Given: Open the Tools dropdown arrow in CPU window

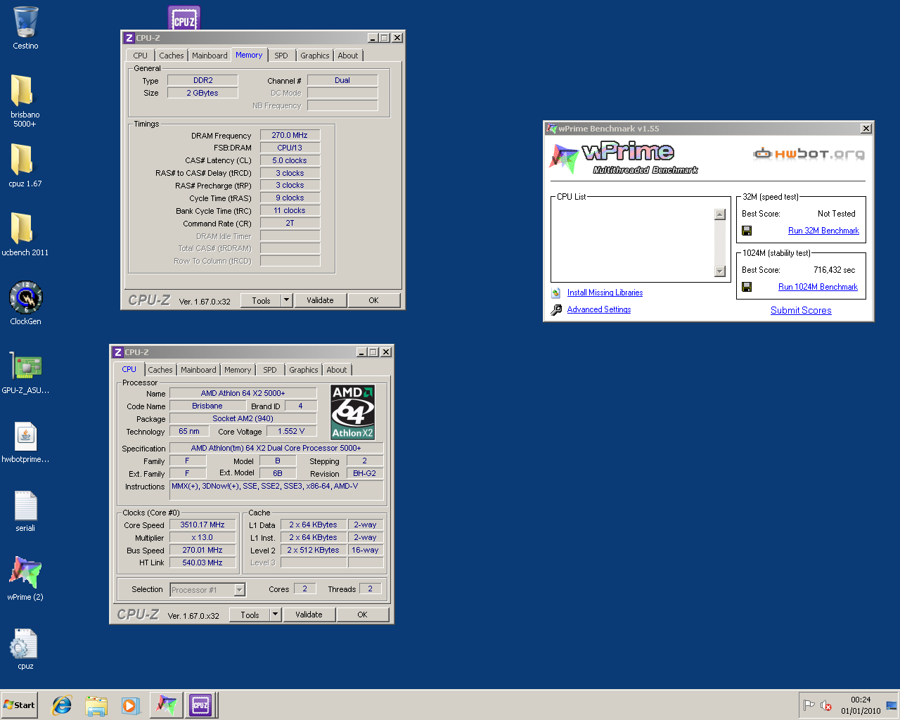Looking at the screenshot, I should [275, 615].
